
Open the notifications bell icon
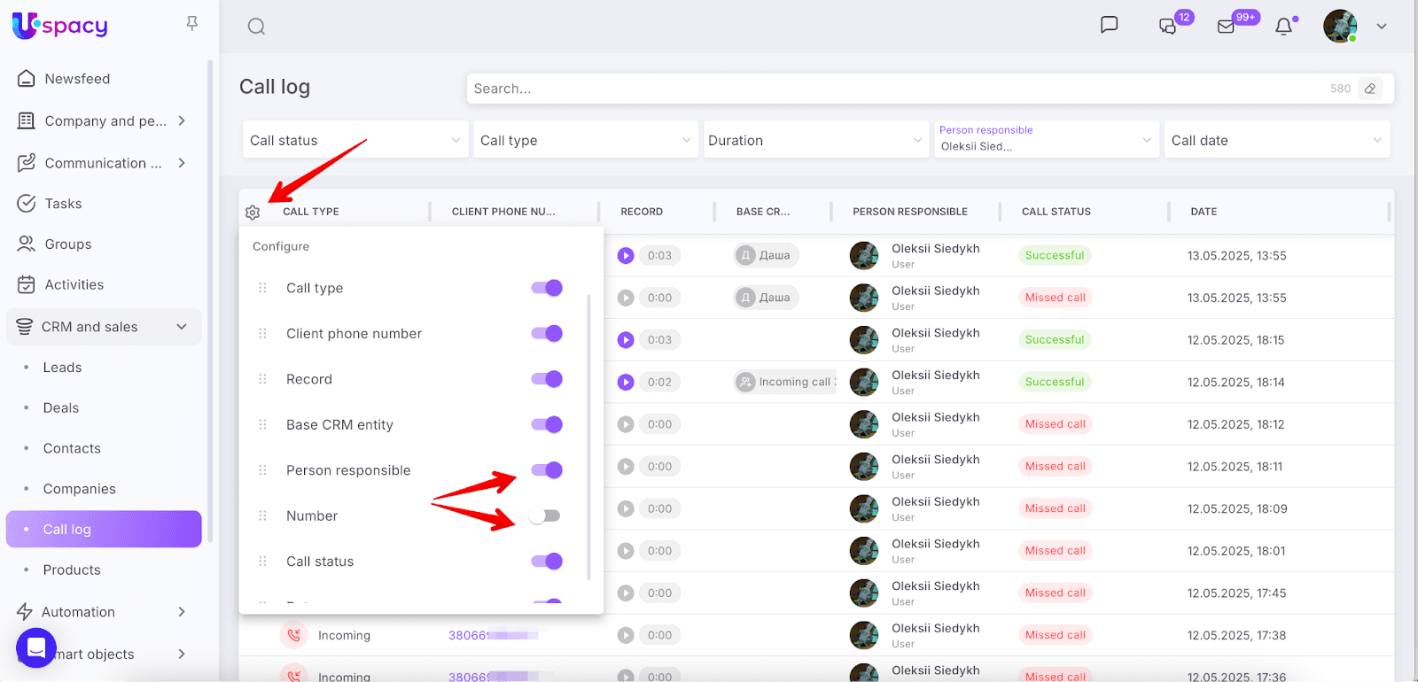click(x=1283, y=27)
